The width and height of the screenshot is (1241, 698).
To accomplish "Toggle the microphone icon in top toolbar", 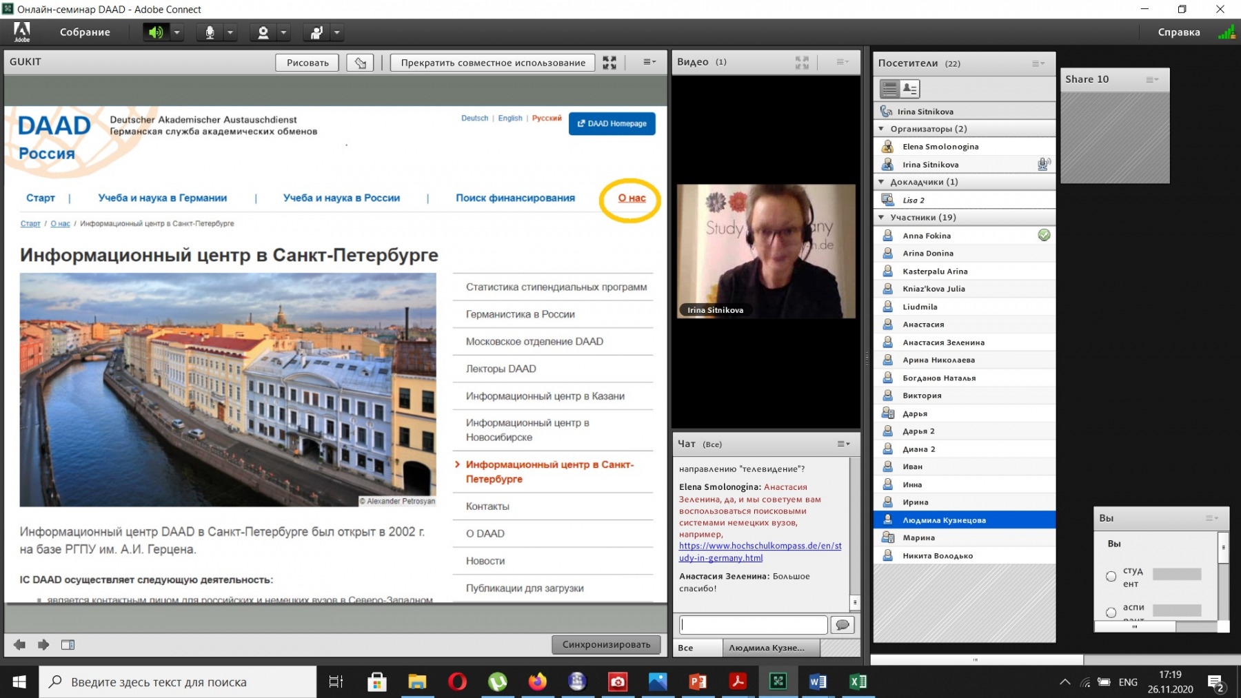I will 210,32.
